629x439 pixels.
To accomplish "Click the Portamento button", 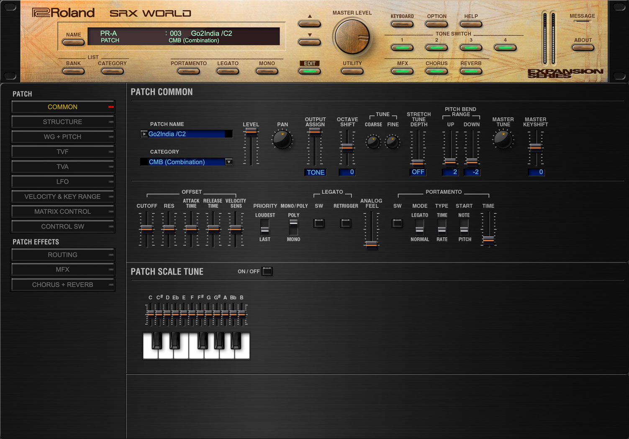I will 188,71.
